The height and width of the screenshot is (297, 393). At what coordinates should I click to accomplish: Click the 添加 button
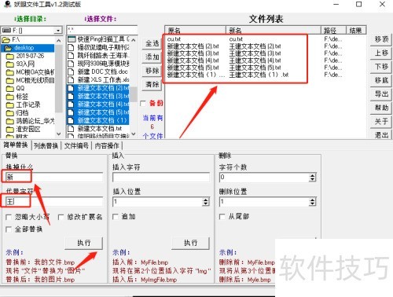152,57
